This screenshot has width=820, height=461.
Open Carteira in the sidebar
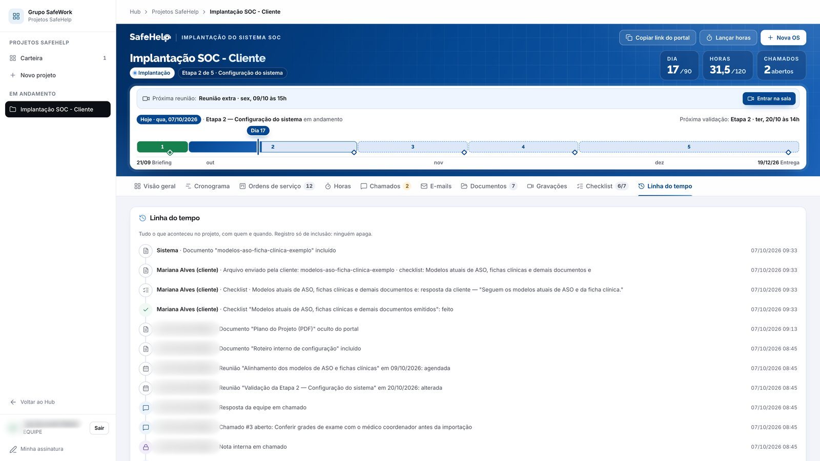pos(58,58)
